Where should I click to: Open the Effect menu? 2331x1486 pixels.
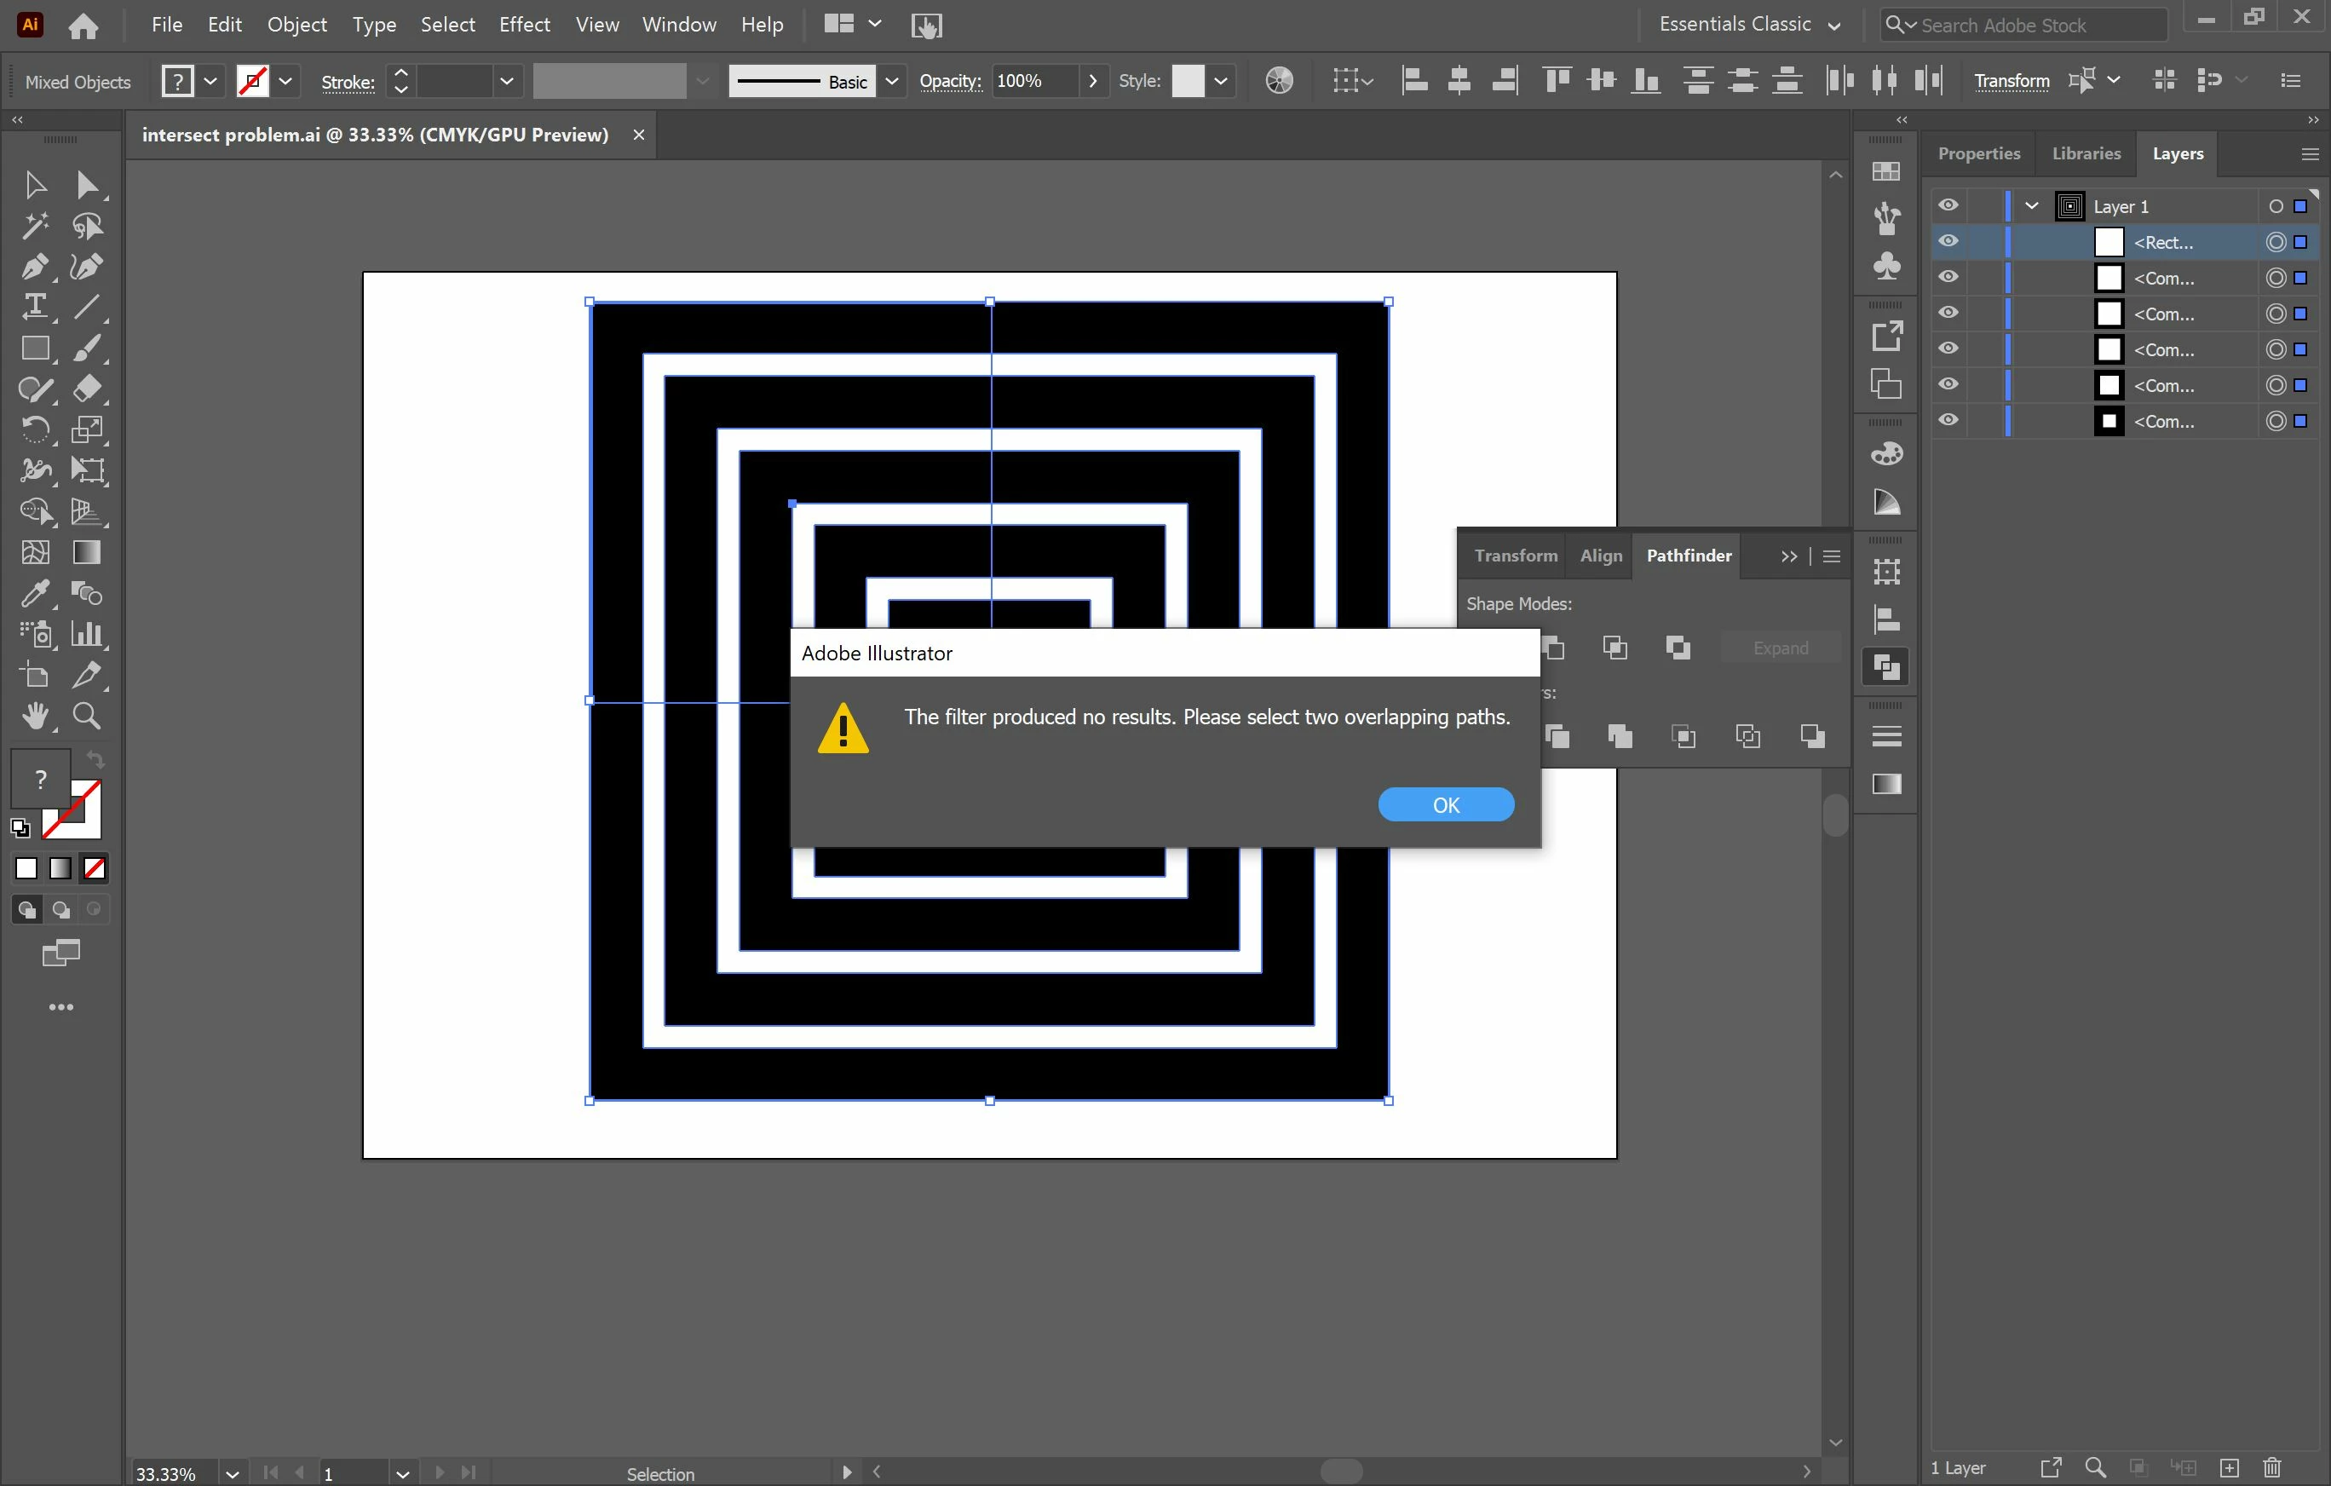(524, 26)
